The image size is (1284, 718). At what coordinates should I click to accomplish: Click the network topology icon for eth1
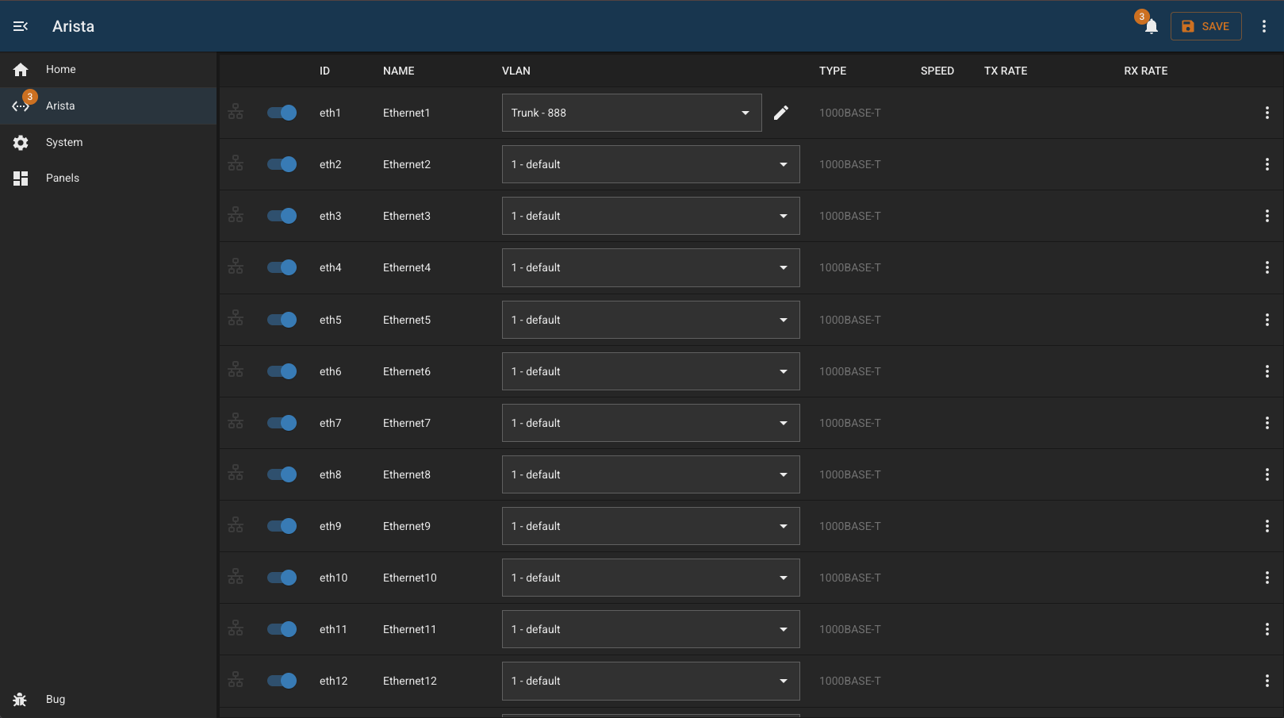coord(235,112)
